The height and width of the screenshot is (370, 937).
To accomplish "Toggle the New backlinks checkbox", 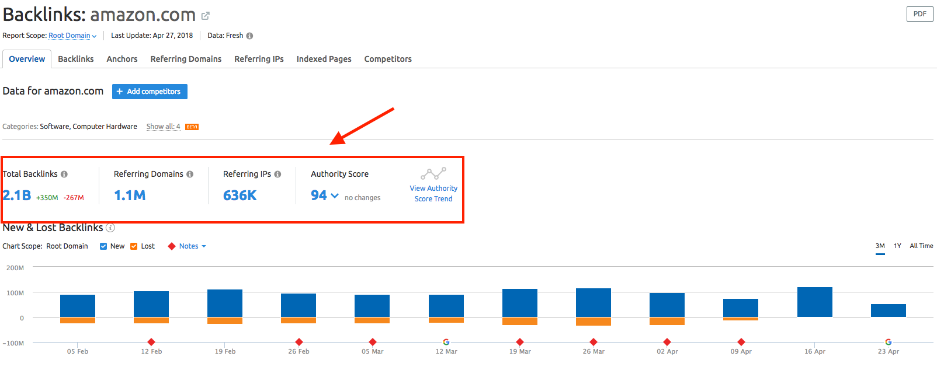I will tap(103, 246).
